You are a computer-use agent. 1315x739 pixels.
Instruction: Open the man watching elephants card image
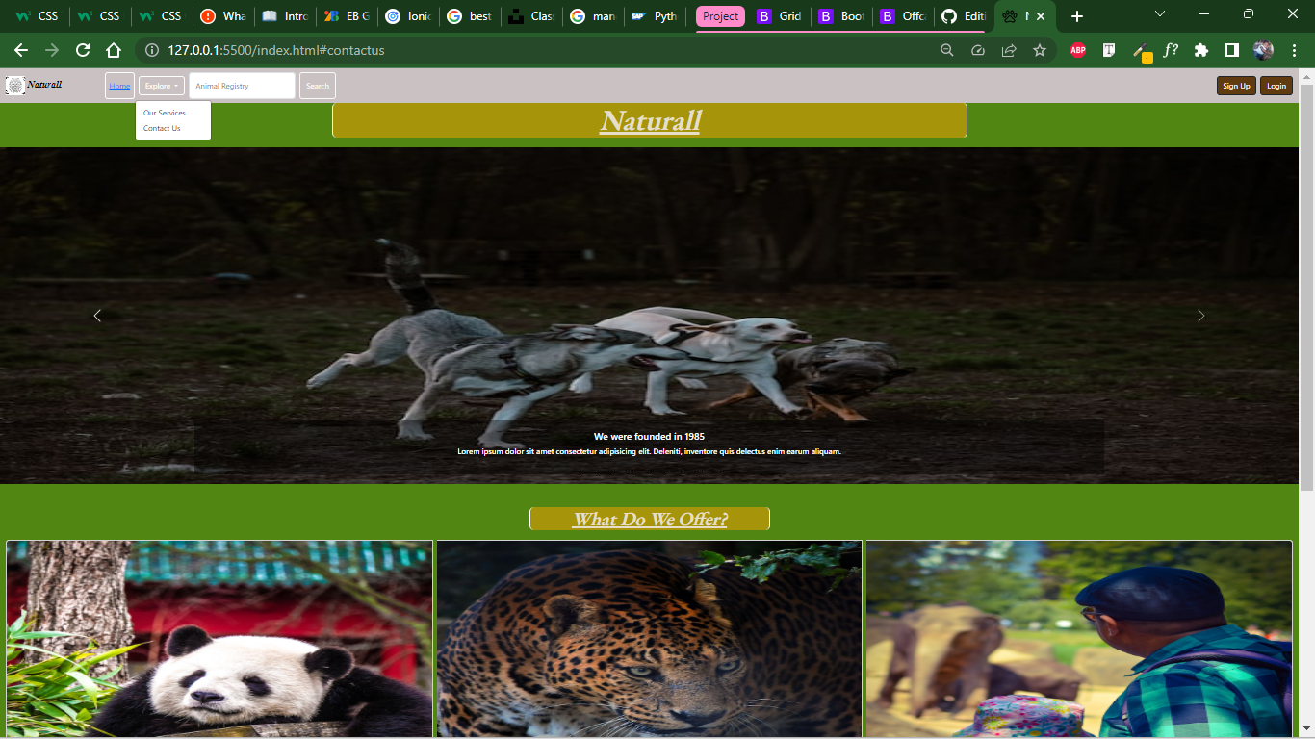[1079, 639]
